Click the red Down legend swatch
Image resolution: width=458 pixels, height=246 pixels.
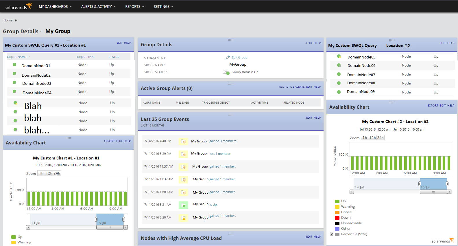pos(337,218)
